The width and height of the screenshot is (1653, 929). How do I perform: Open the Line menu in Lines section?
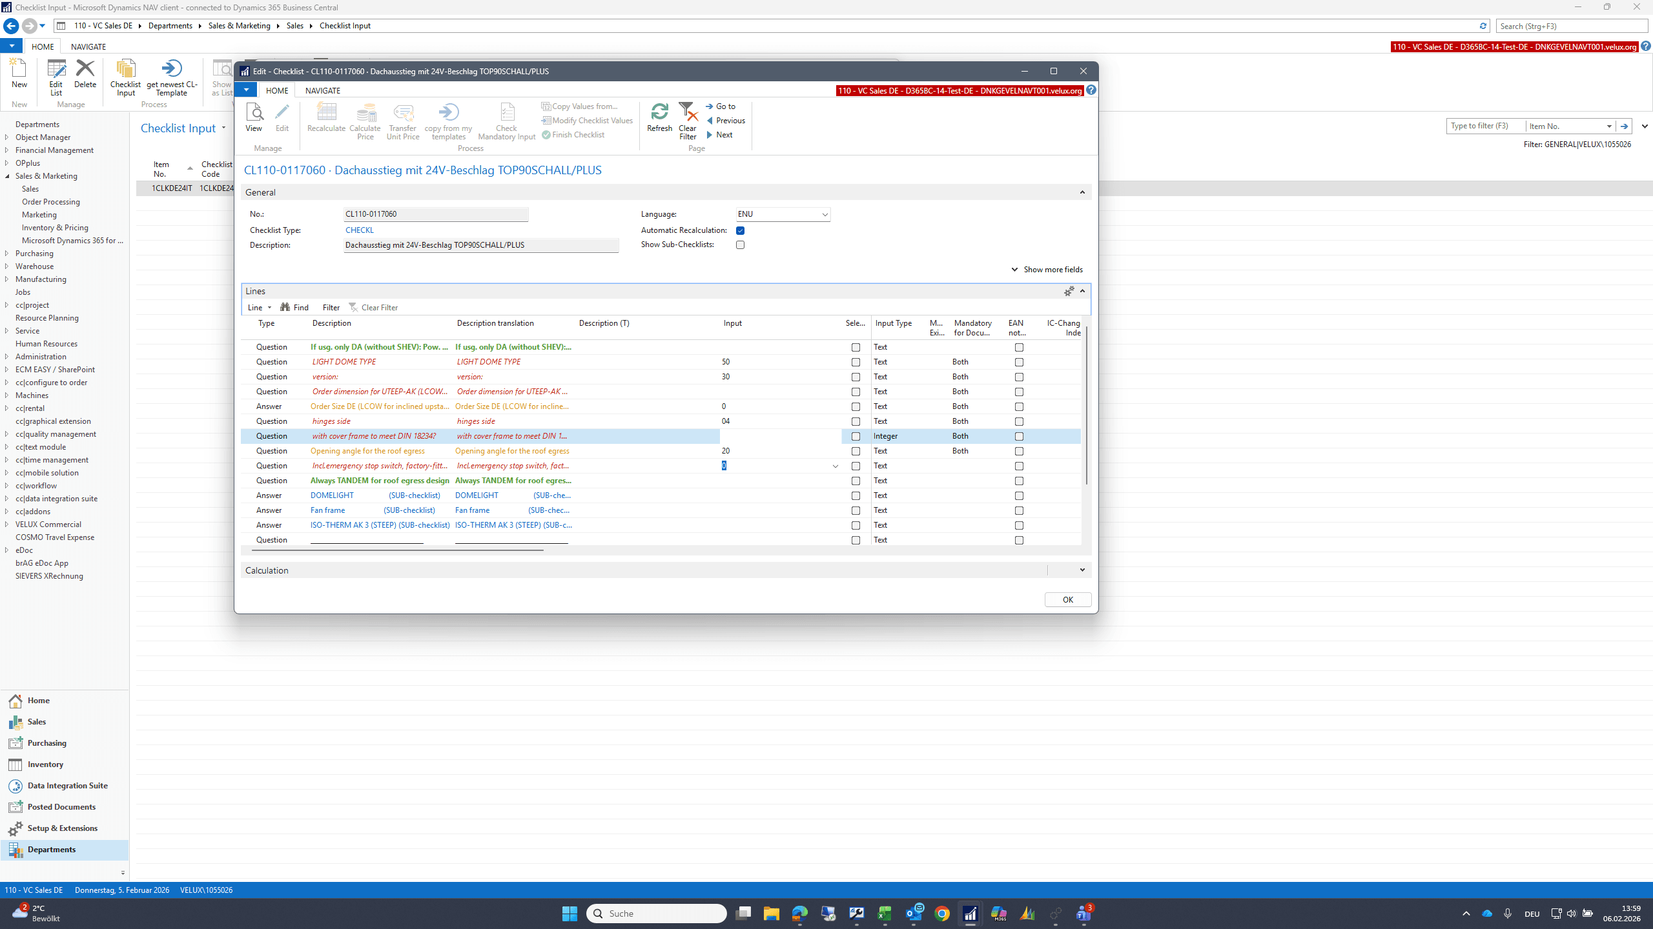click(x=260, y=308)
